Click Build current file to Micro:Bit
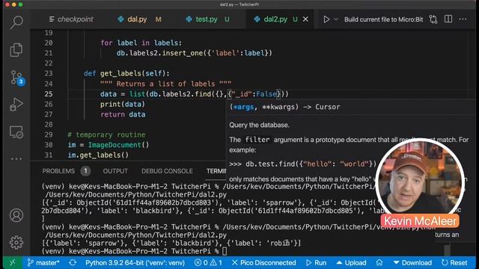The height and width of the screenshot is (269, 479). tap(383, 19)
